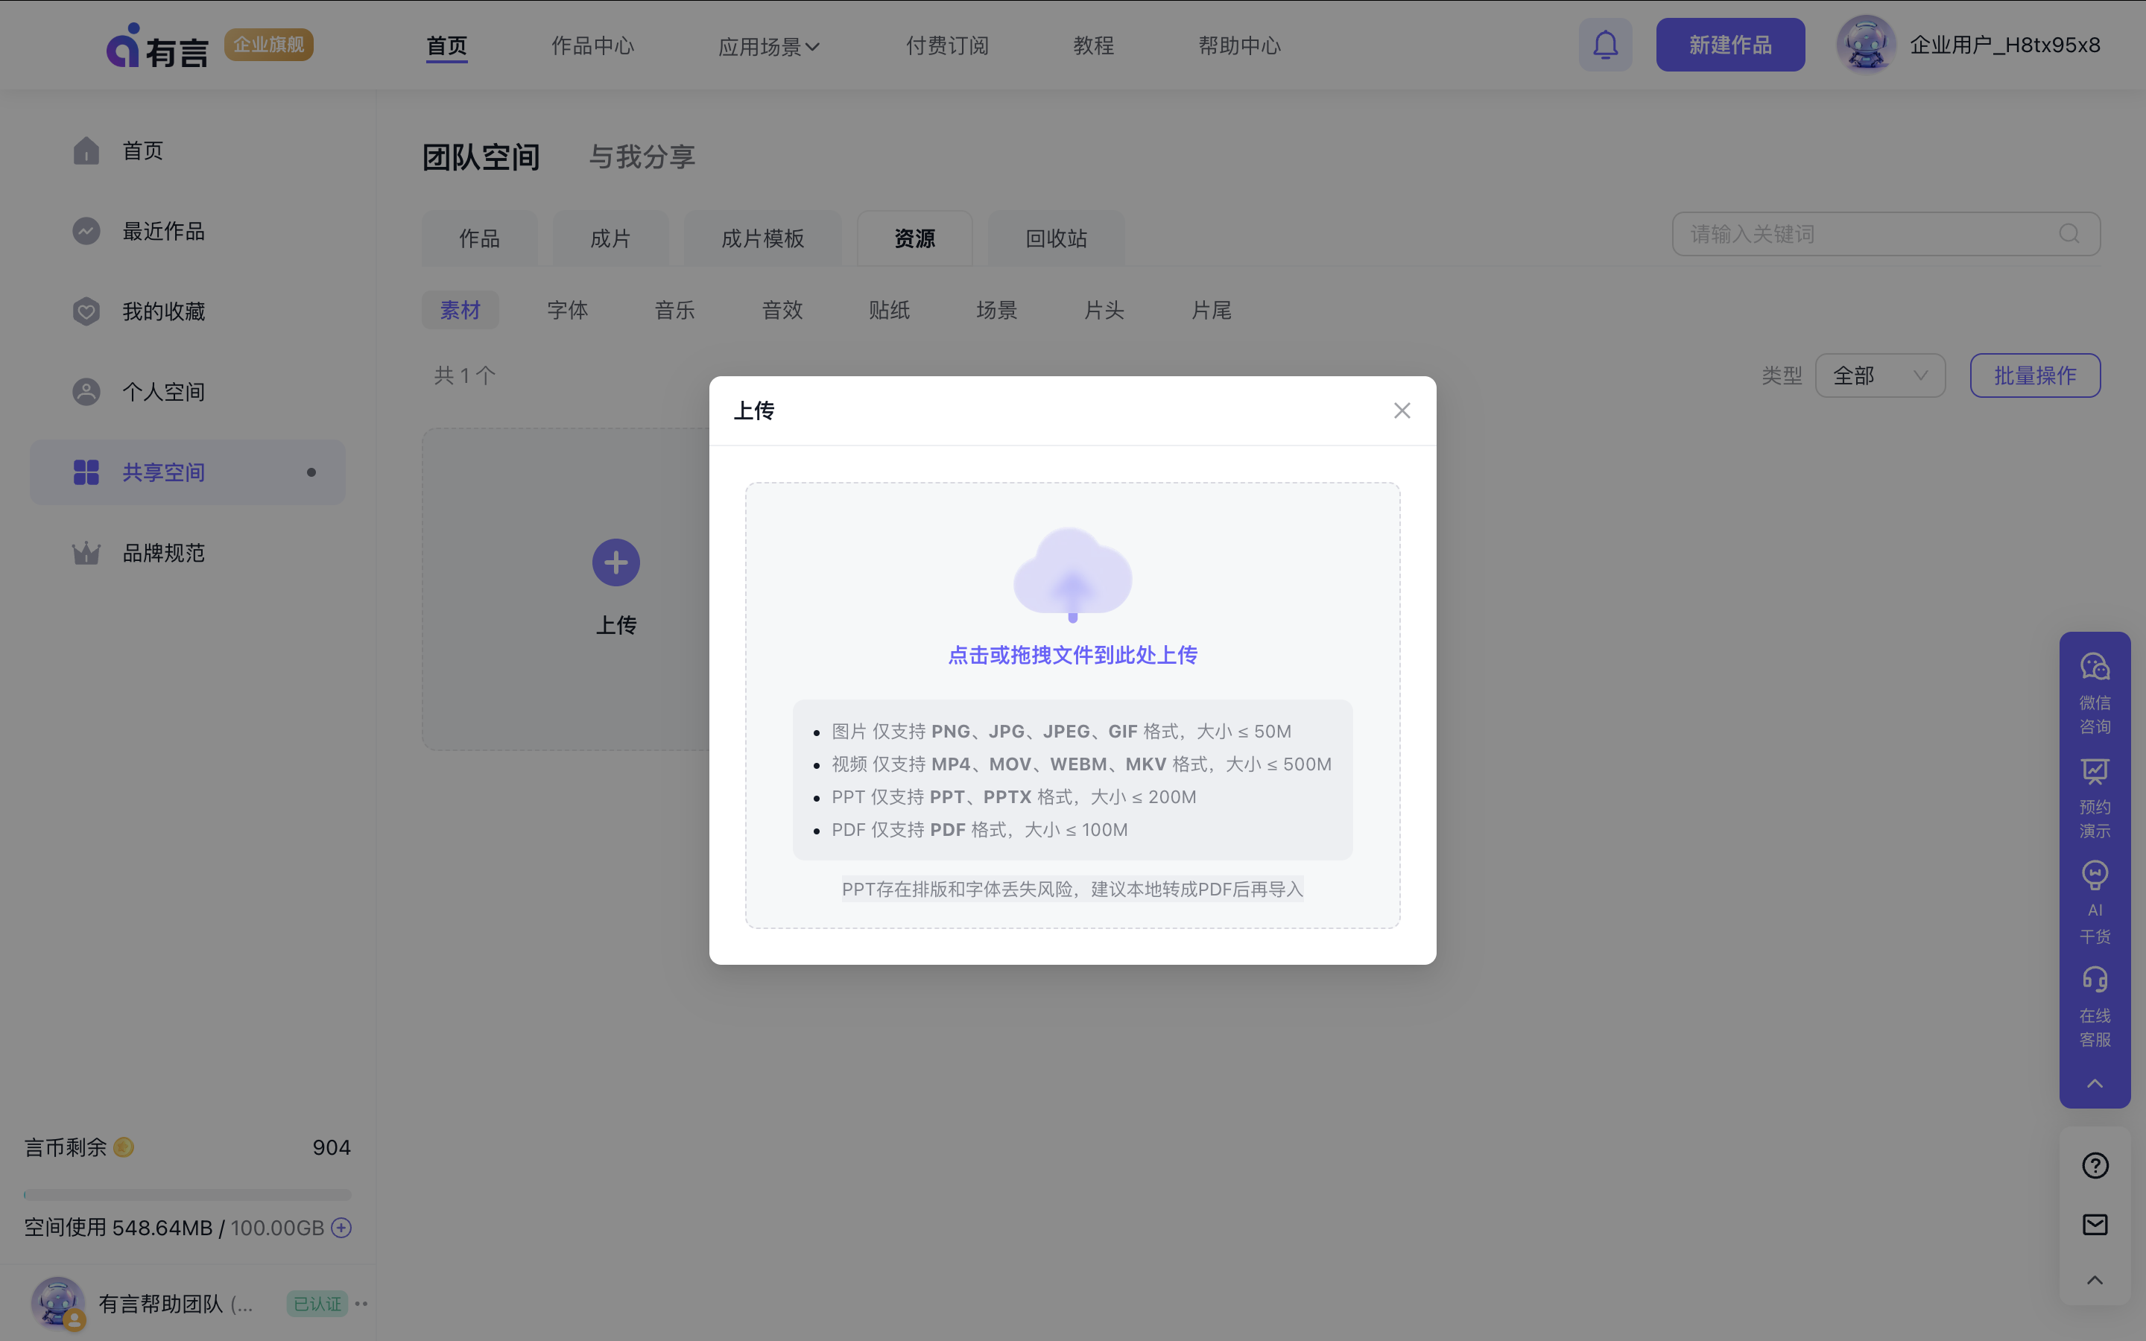Select the 回收站 tab

point(1056,238)
